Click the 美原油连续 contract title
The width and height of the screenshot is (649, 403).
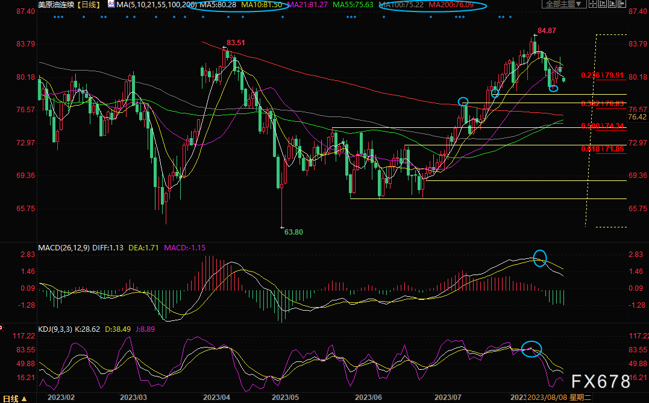[x=56, y=5]
